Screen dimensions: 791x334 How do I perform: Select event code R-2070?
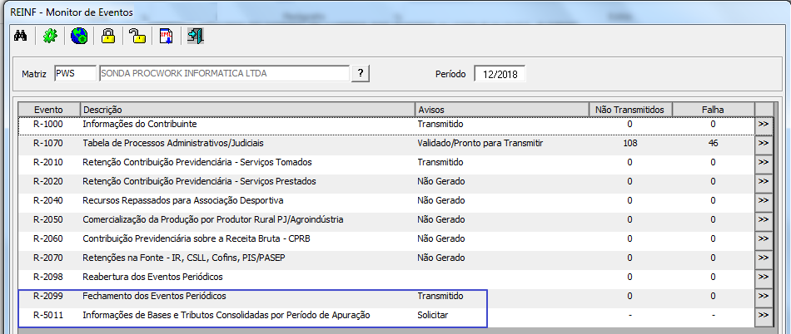coord(48,258)
